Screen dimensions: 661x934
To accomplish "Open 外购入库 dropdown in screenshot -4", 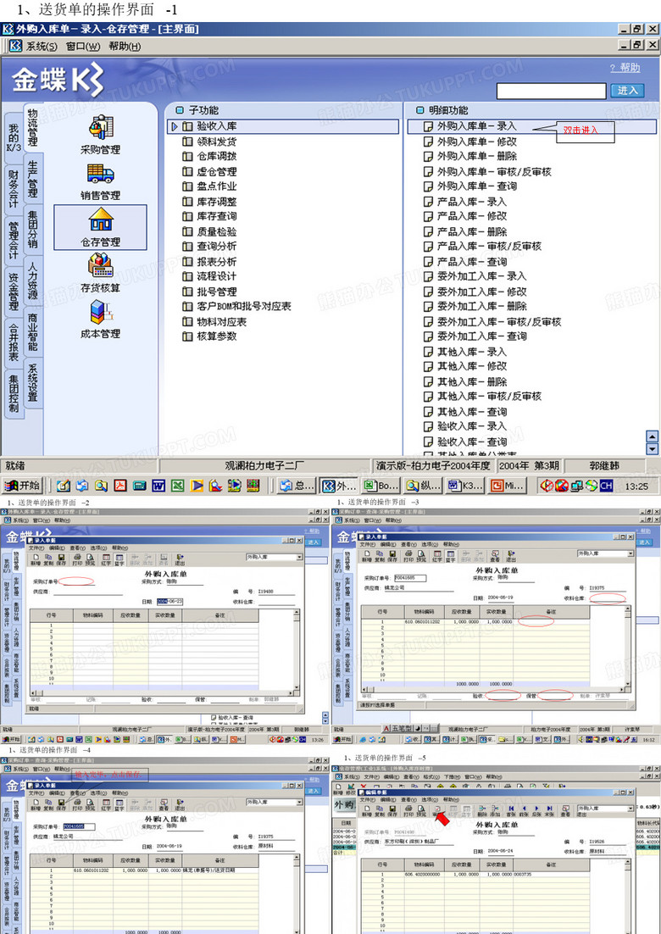I will pos(299,803).
